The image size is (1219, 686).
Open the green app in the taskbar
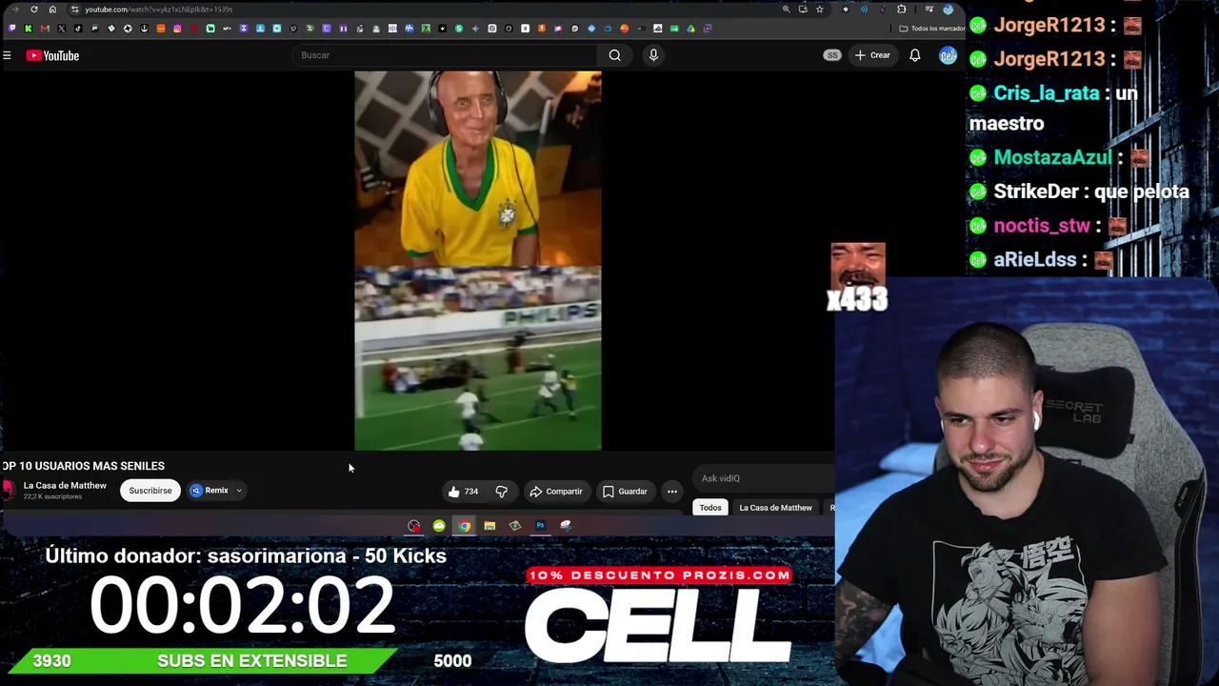[x=439, y=526]
